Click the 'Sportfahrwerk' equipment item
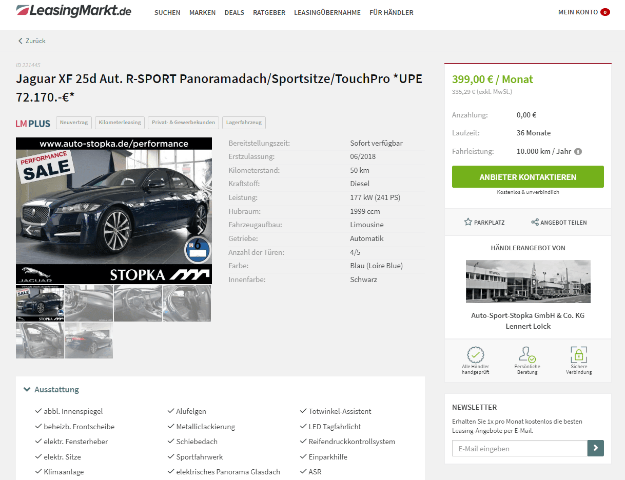625x480 pixels. point(200,457)
